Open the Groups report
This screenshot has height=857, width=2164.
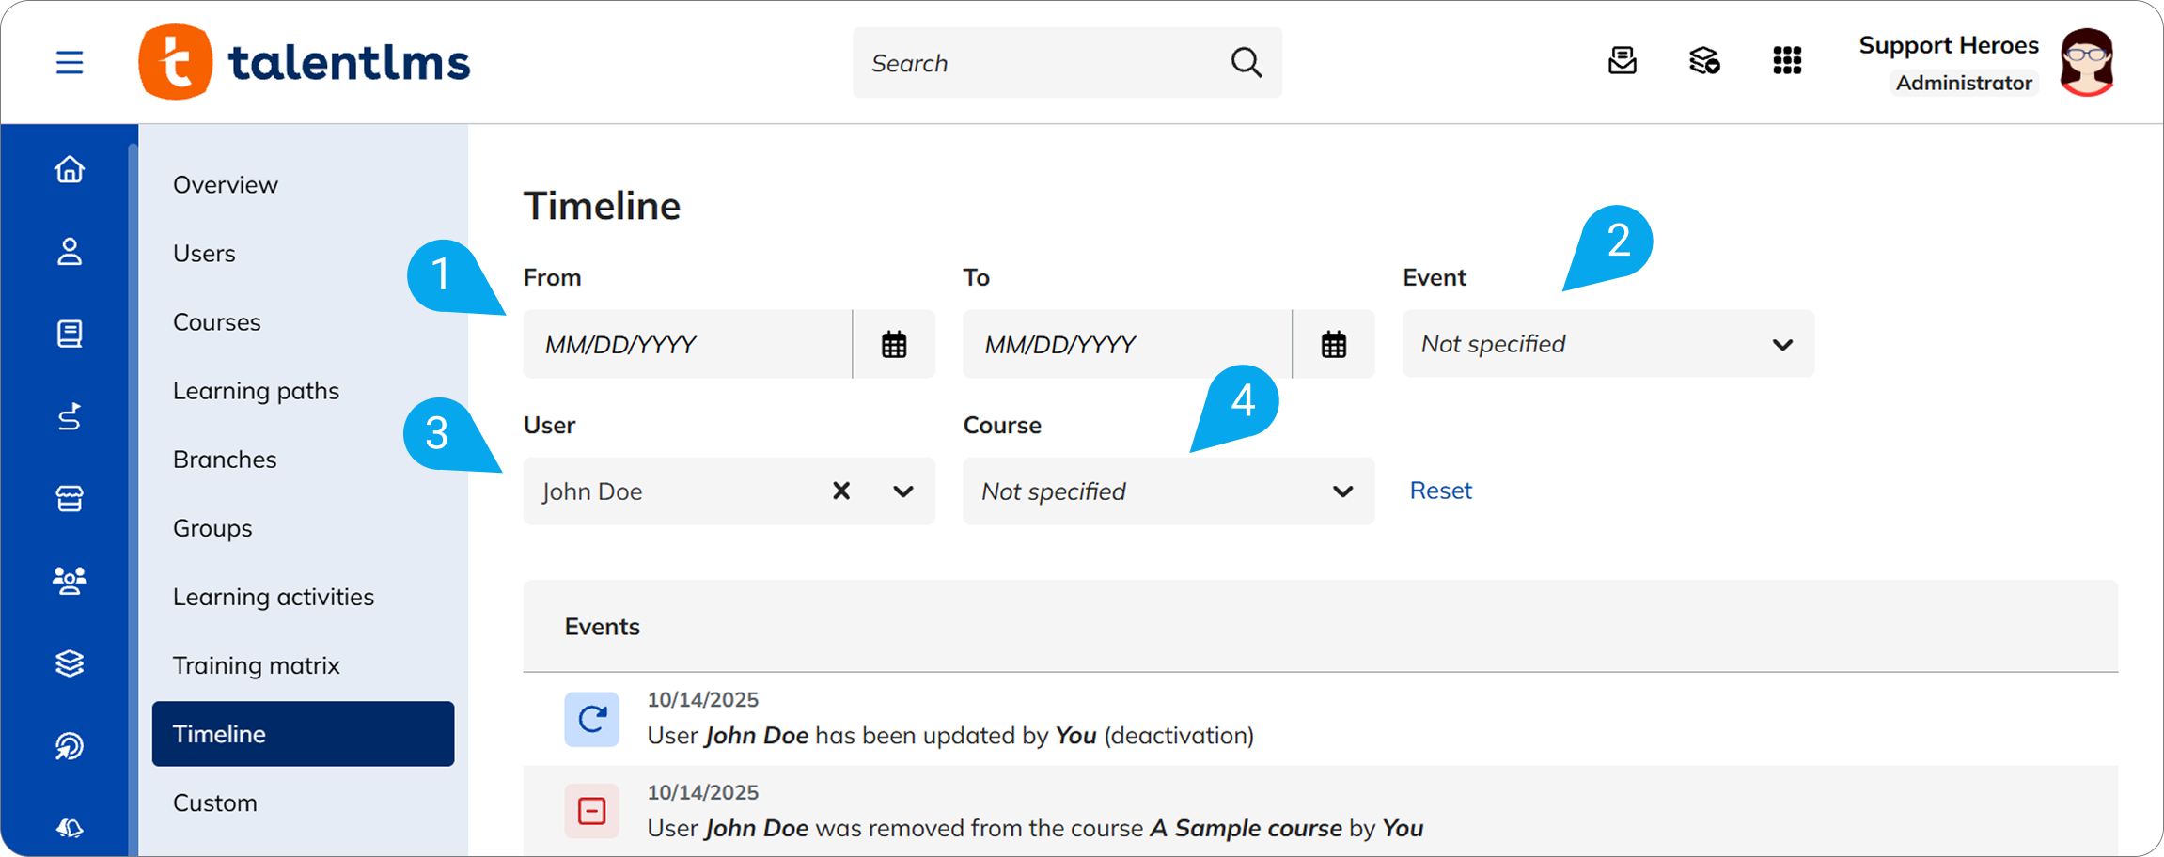point(212,527)
